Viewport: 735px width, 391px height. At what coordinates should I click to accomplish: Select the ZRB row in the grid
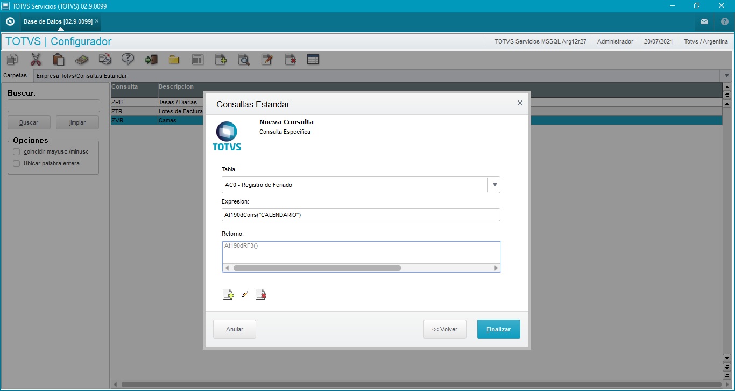coord(416,102)
